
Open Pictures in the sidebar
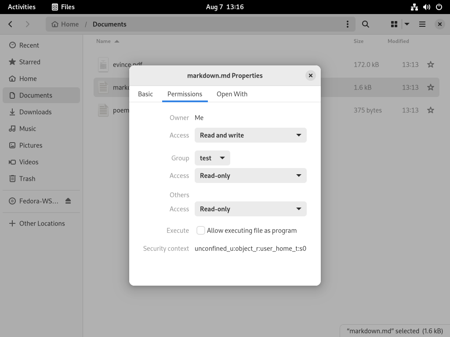pyautogui.click(x=41, y=145)
